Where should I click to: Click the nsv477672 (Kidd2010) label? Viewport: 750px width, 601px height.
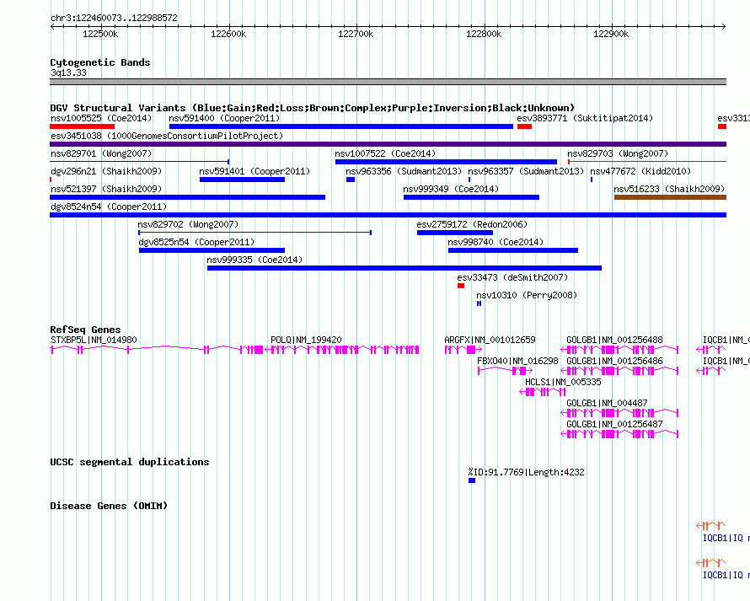click(x=640, y=171)
